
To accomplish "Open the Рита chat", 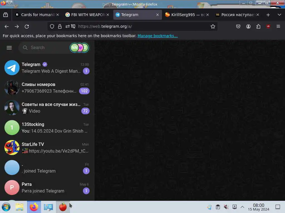I will click(47, 187).
